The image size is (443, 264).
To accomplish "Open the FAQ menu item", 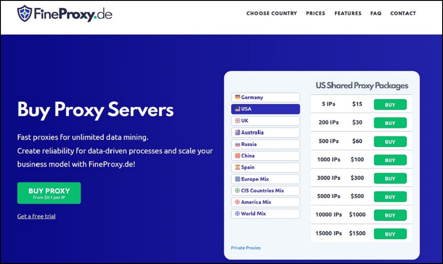I will 376,13.
